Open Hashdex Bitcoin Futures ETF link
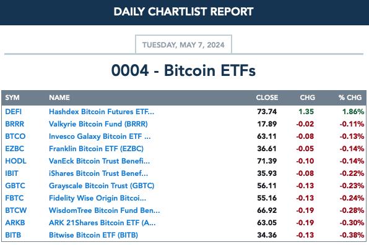Screen dimensions: 369x245 click(102, 112)
